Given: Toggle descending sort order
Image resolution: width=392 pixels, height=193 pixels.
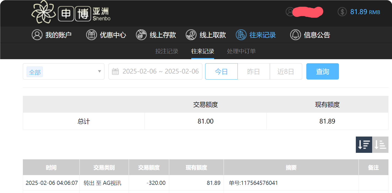Looking at the screenshot, I should 364,145.
